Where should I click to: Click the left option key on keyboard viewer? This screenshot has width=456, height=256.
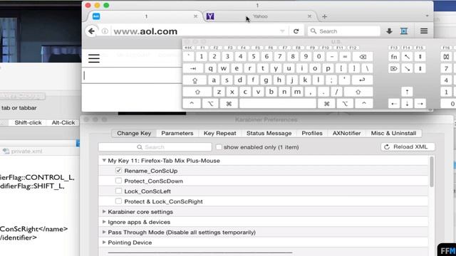[x=210, y=104]
